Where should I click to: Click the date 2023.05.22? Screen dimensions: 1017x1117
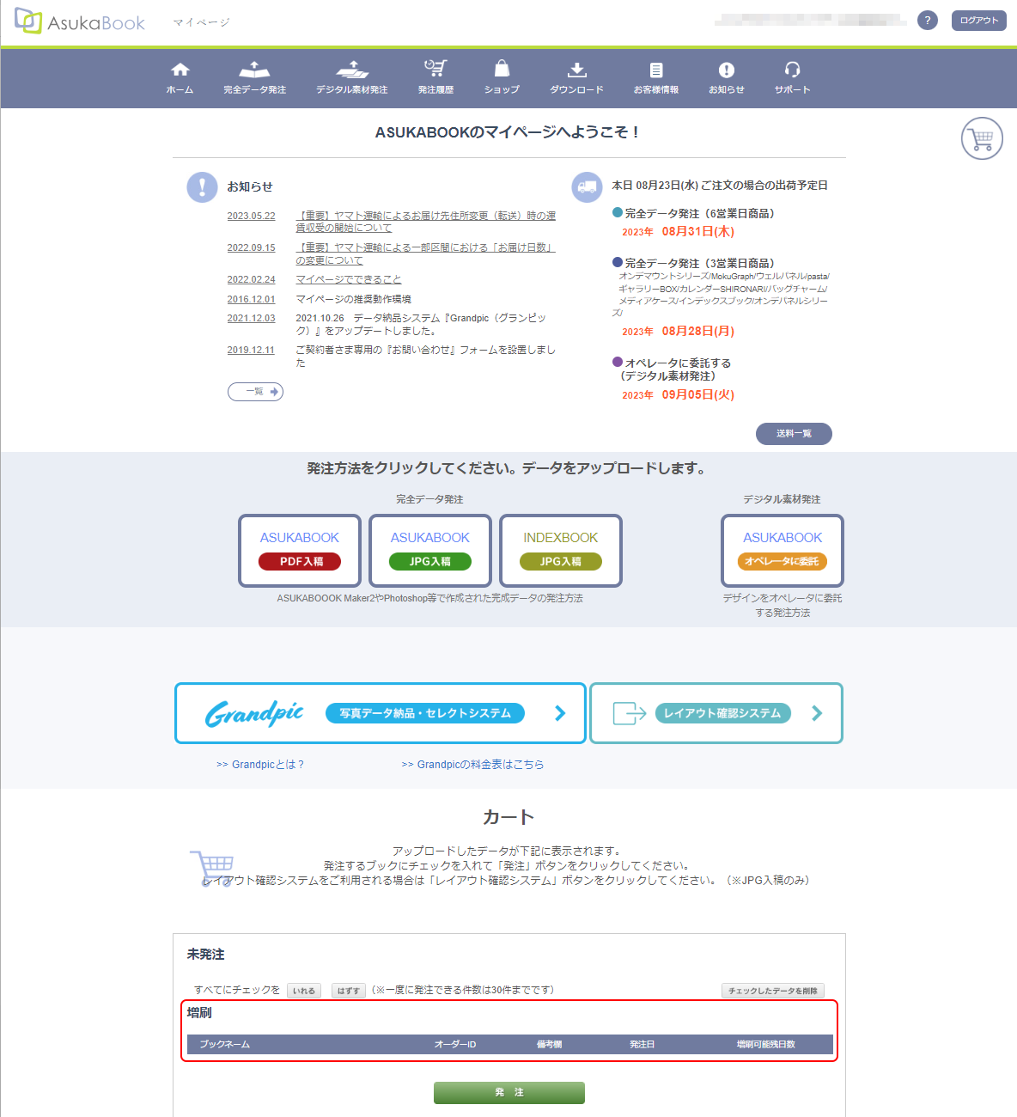(x=251, y=216)
